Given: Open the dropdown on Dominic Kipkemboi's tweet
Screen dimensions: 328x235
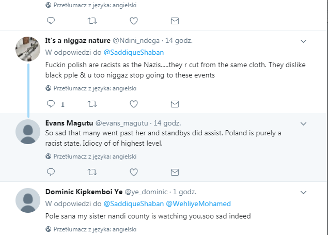Looking at the screenshot, I should tap(303, 190).
